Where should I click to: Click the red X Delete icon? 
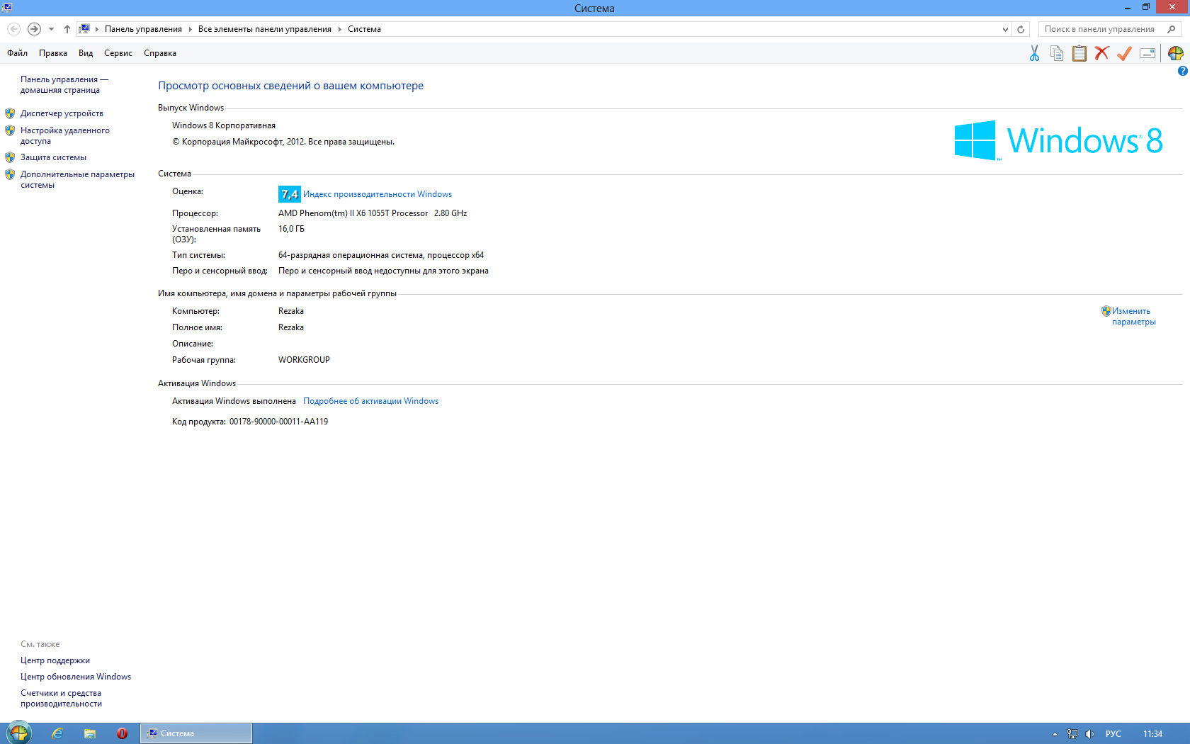tap(1101, 54)
